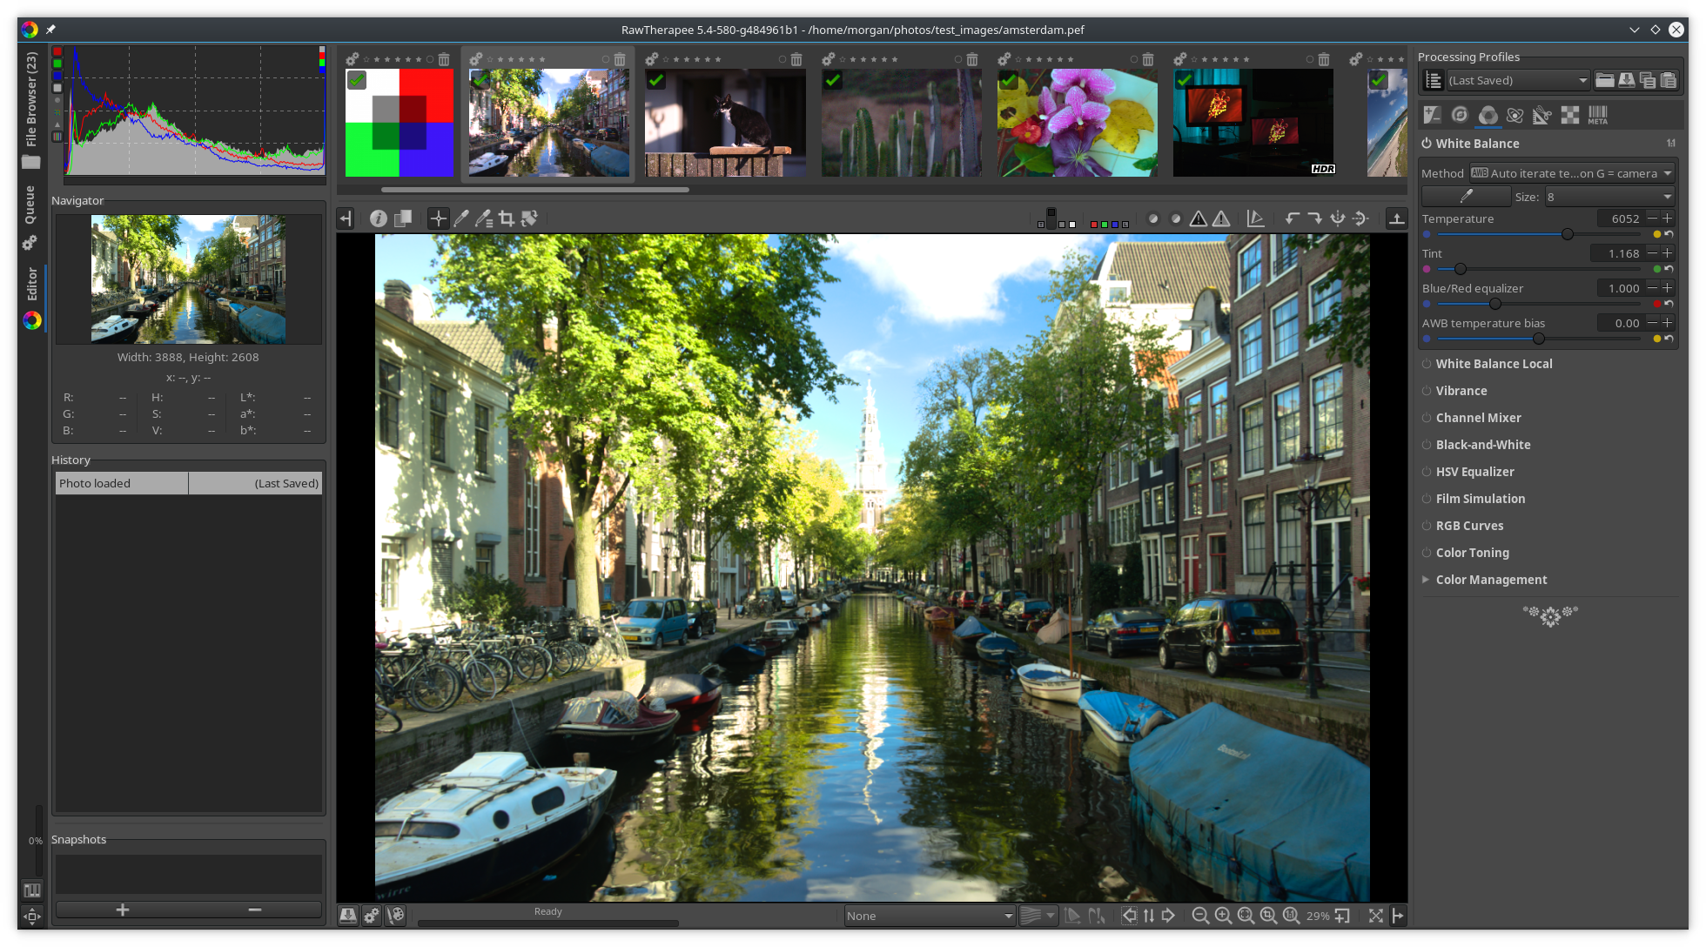1706x947 pixels.
Task: Save current processing profile icon
Action: (x=1626, y=80)
